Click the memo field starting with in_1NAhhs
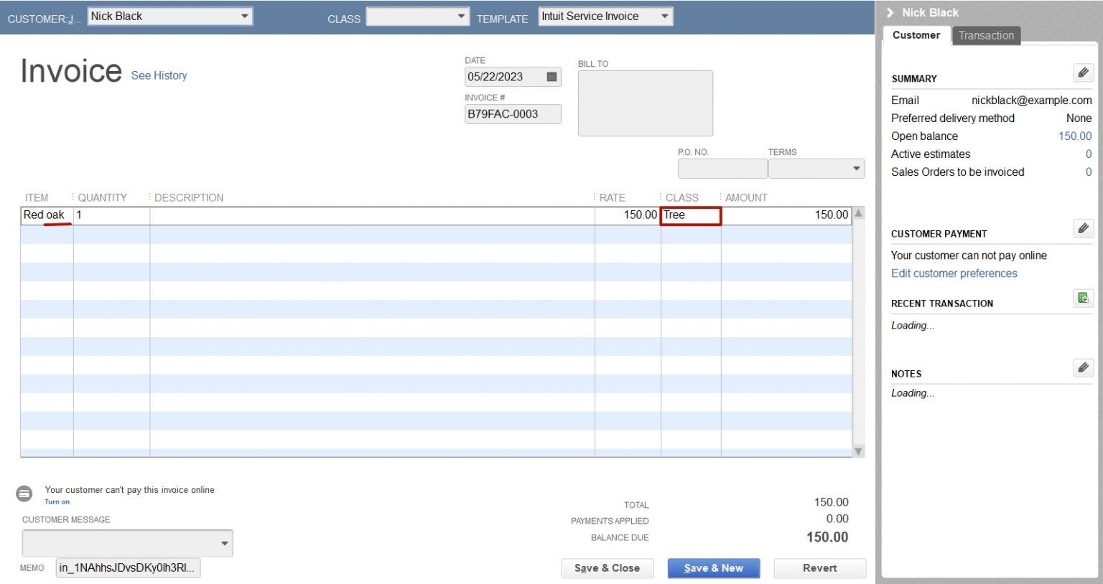This screenshot has width=1103, height=584. coord(127,567)
